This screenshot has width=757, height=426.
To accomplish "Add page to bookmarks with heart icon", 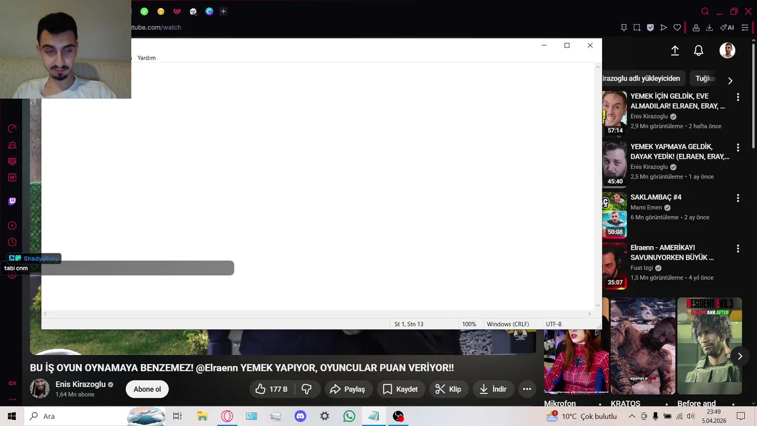I will pyautogui.click(x=677, y=27).
